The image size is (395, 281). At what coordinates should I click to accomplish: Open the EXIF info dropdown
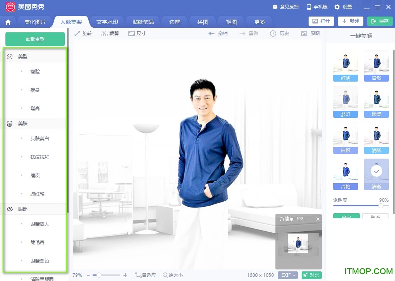287,275
